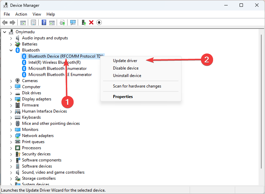Screen dimensions: 265x194
Task: Select the Monitors label
Action: [x=30, y=130]
